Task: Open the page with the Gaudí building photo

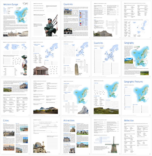Action: [46, 136]
